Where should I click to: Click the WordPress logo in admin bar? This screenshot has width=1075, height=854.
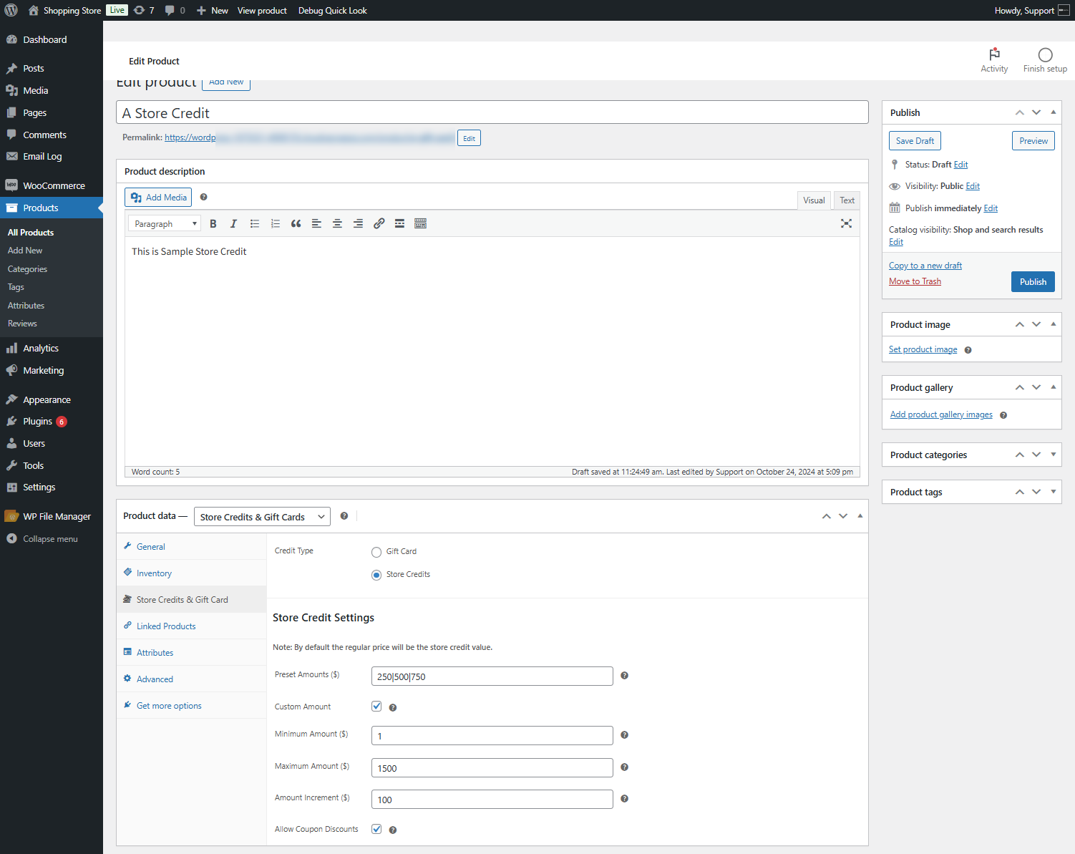(x=11, y=10)
